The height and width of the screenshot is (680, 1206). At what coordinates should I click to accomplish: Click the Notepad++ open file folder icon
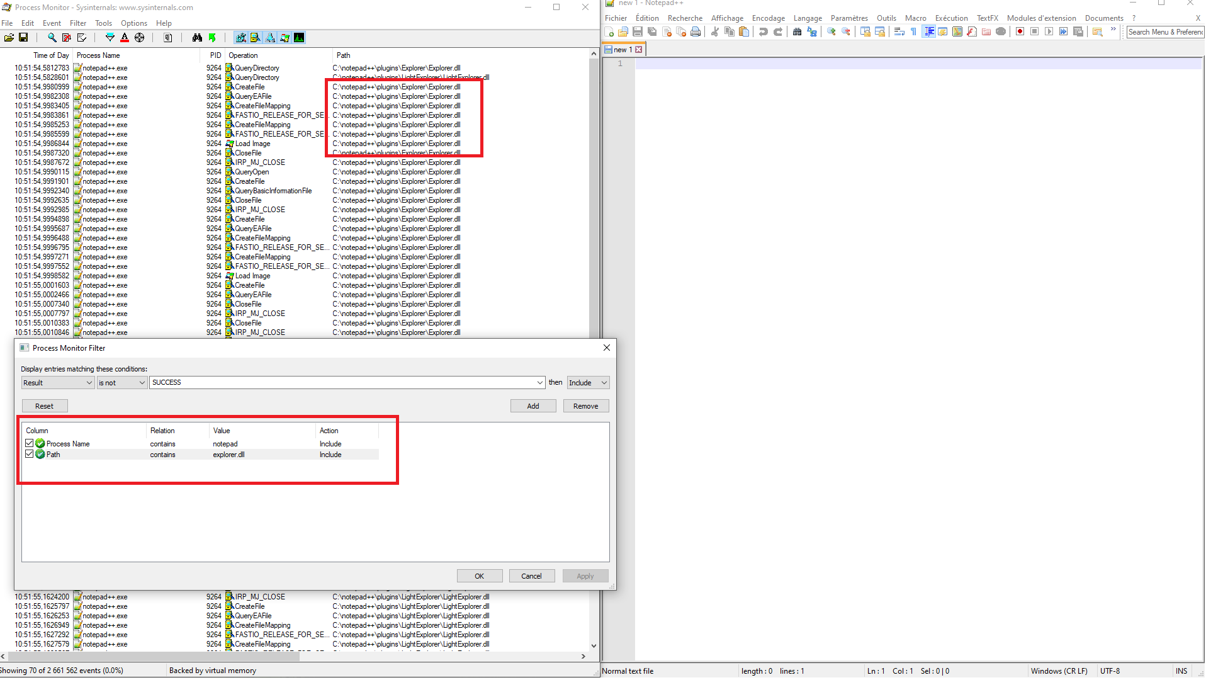coord(623,32)
